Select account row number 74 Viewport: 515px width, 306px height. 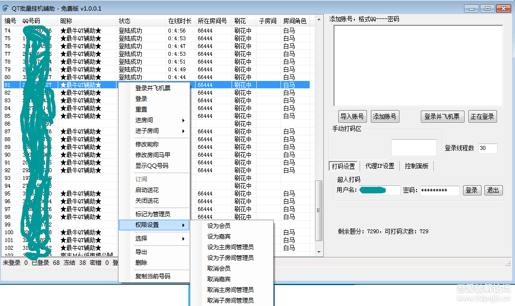pyautogui.click(x=156, y=31)
